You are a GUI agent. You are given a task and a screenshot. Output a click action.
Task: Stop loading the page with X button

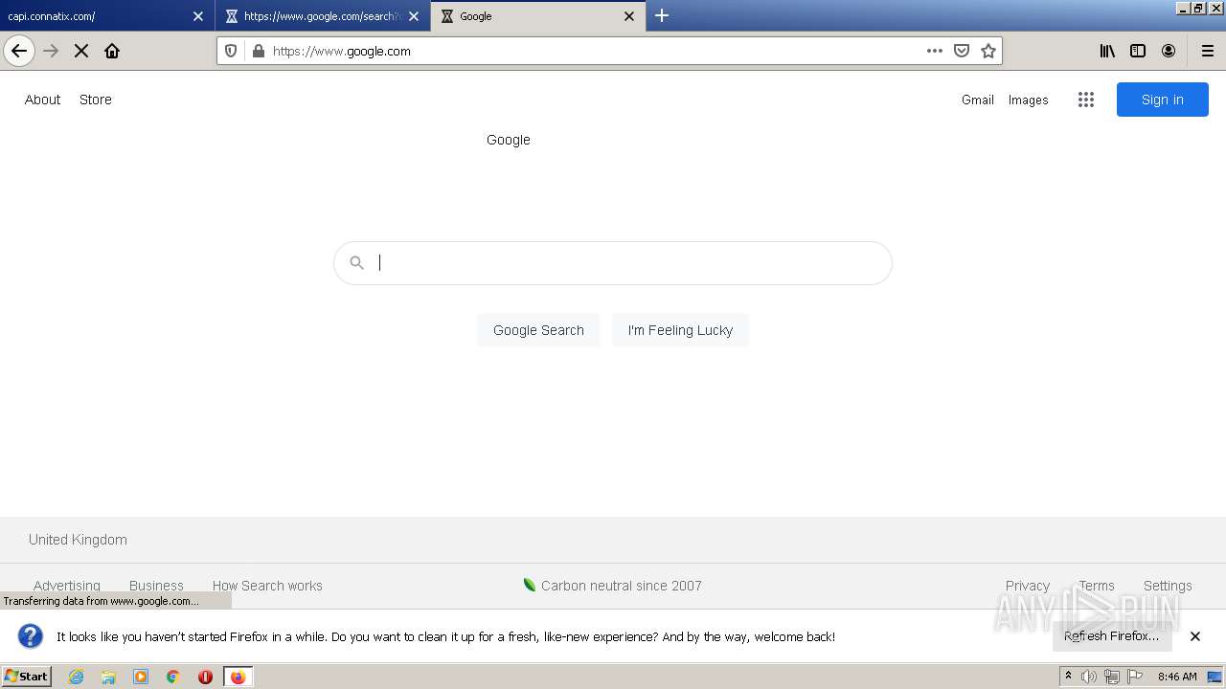(x=81, y=51)
